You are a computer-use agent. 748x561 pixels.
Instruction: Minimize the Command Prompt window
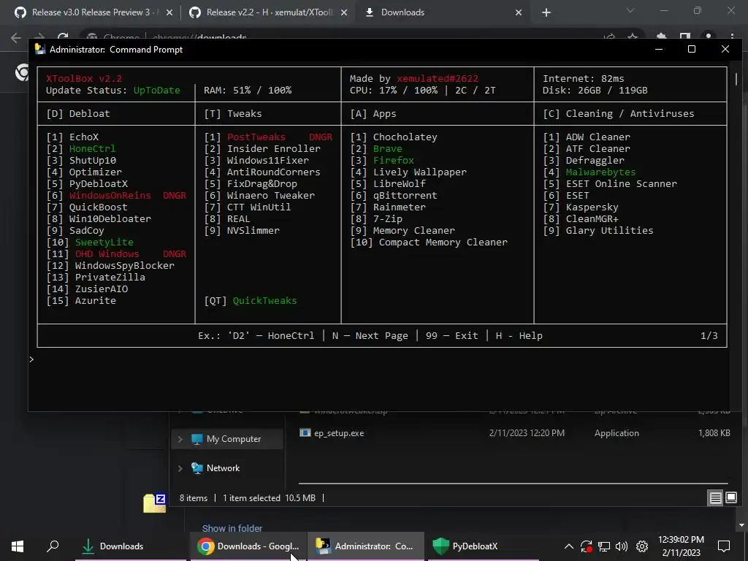[x=659, y=49]
